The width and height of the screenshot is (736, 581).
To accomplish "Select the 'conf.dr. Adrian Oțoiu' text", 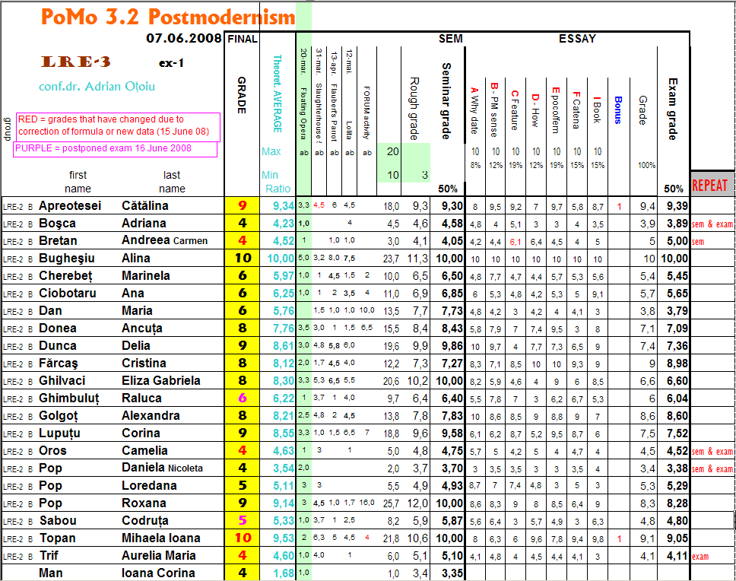I will coord(97,87).
